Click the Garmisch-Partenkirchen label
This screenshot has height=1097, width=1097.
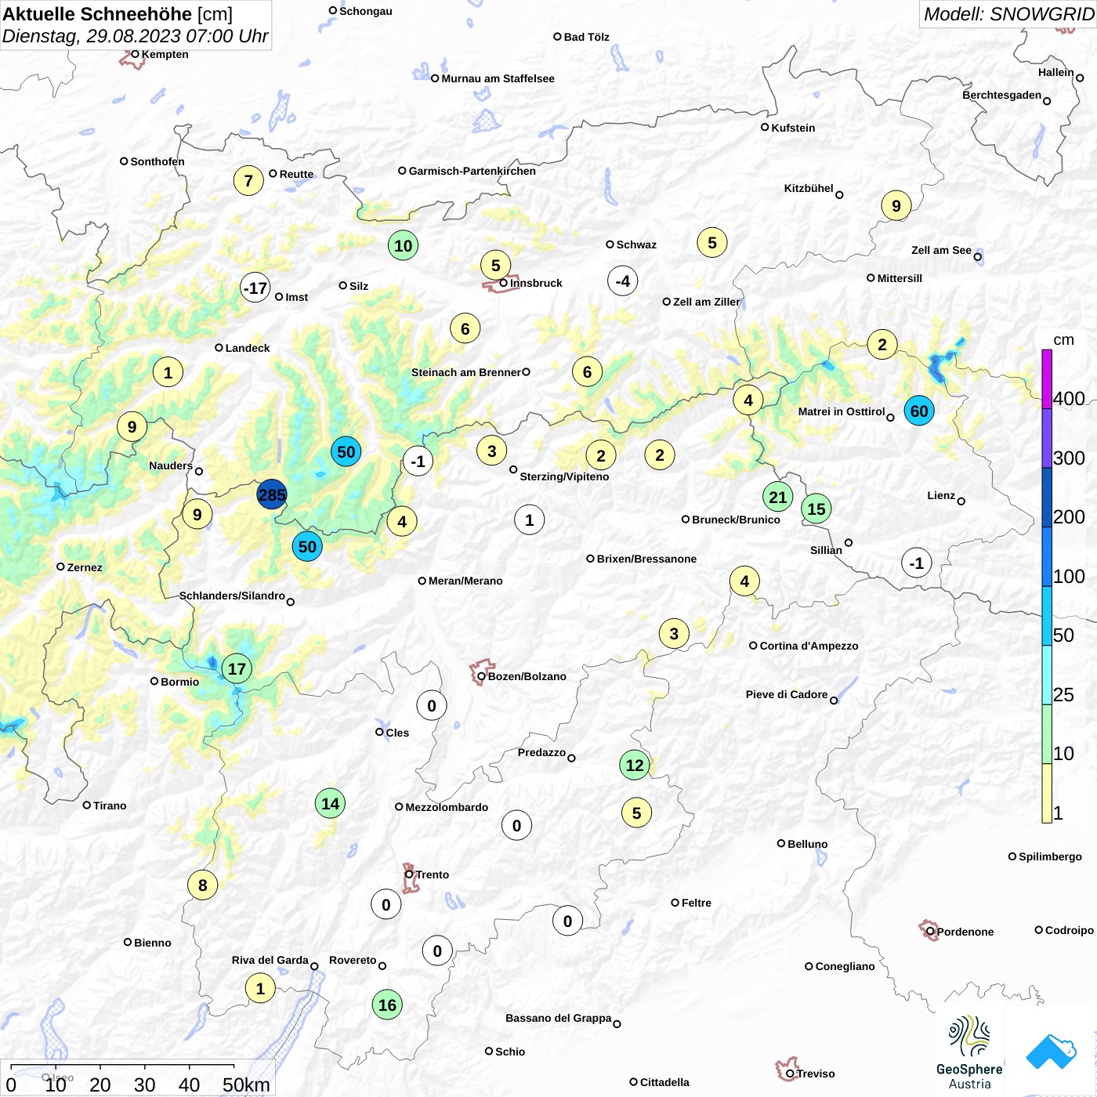point(472,171)
